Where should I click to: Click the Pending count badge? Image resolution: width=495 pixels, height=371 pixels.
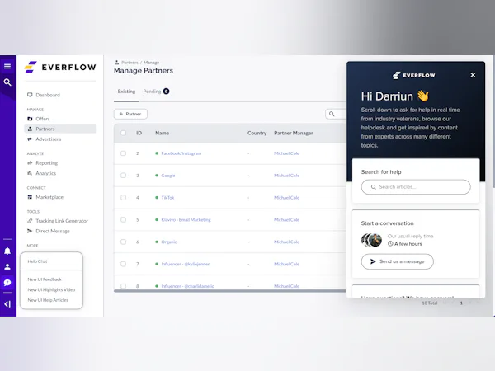166,92
